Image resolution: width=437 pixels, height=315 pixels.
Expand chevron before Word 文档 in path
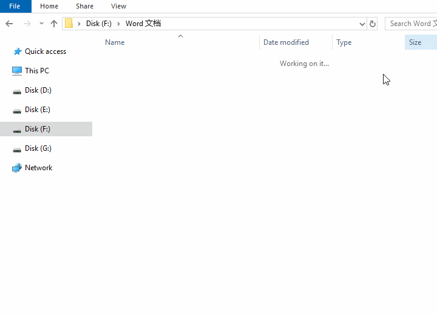point(118,24)
